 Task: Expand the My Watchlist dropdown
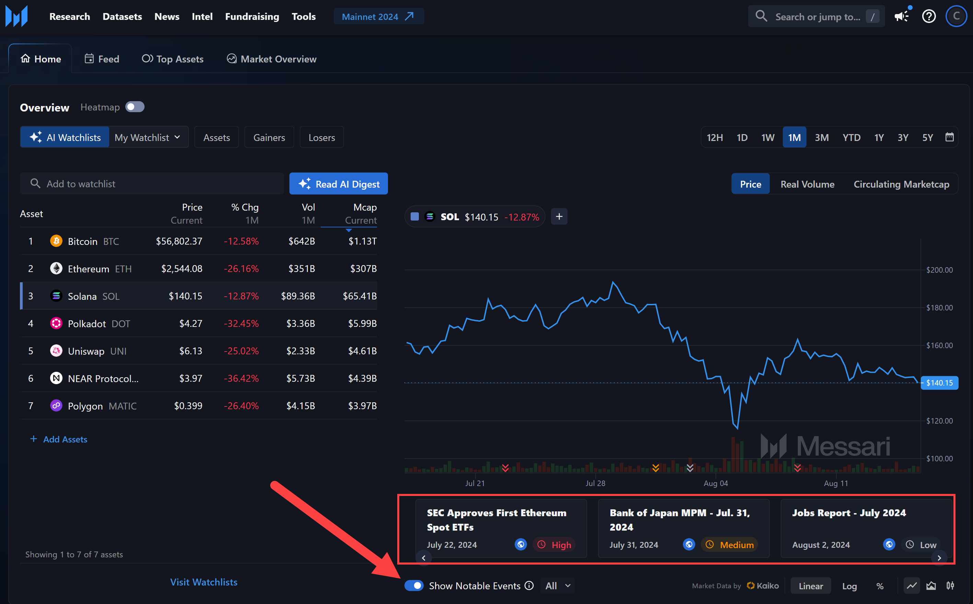(148, 138)
